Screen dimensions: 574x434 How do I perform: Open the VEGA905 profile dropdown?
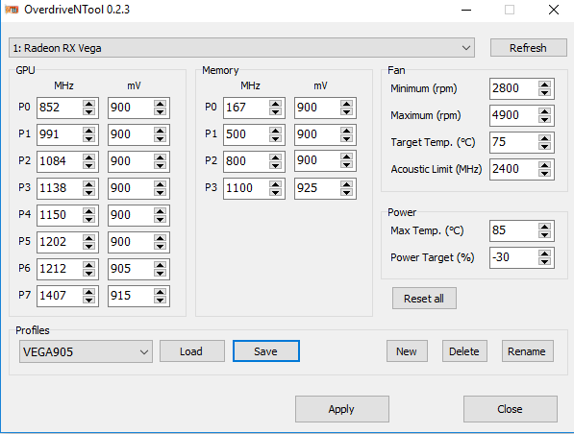(x=86, y=351)
